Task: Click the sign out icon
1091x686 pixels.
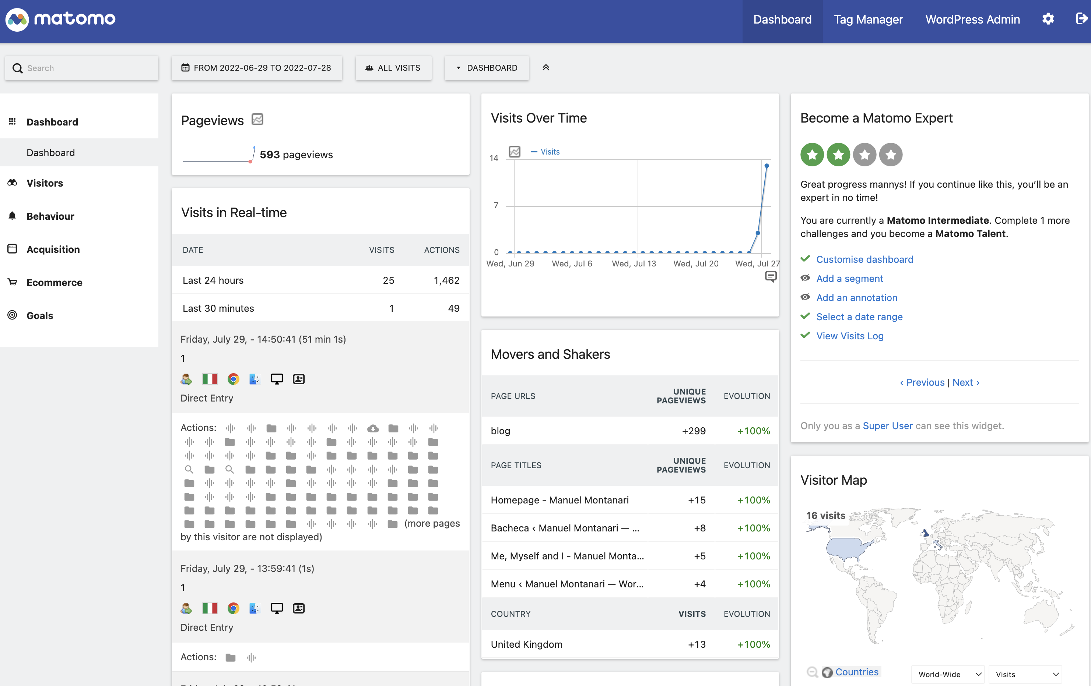Action: 1081,19
